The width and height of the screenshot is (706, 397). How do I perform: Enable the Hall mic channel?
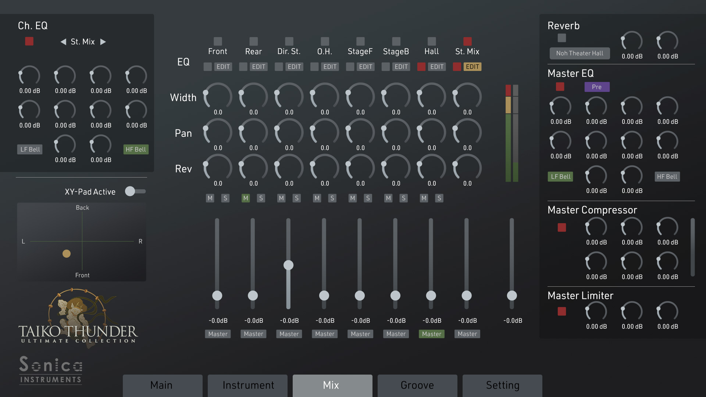432,41
